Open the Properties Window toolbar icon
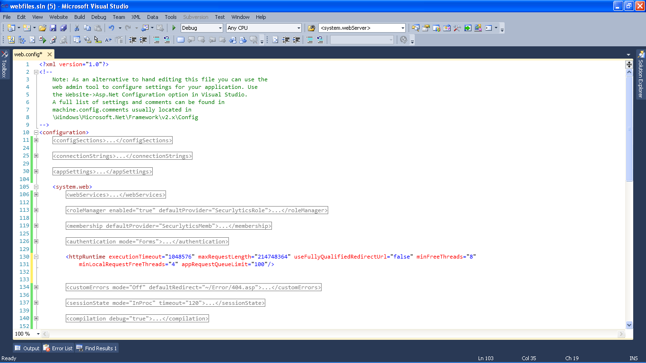Screen dimensions: 646x363 point(426,28)
